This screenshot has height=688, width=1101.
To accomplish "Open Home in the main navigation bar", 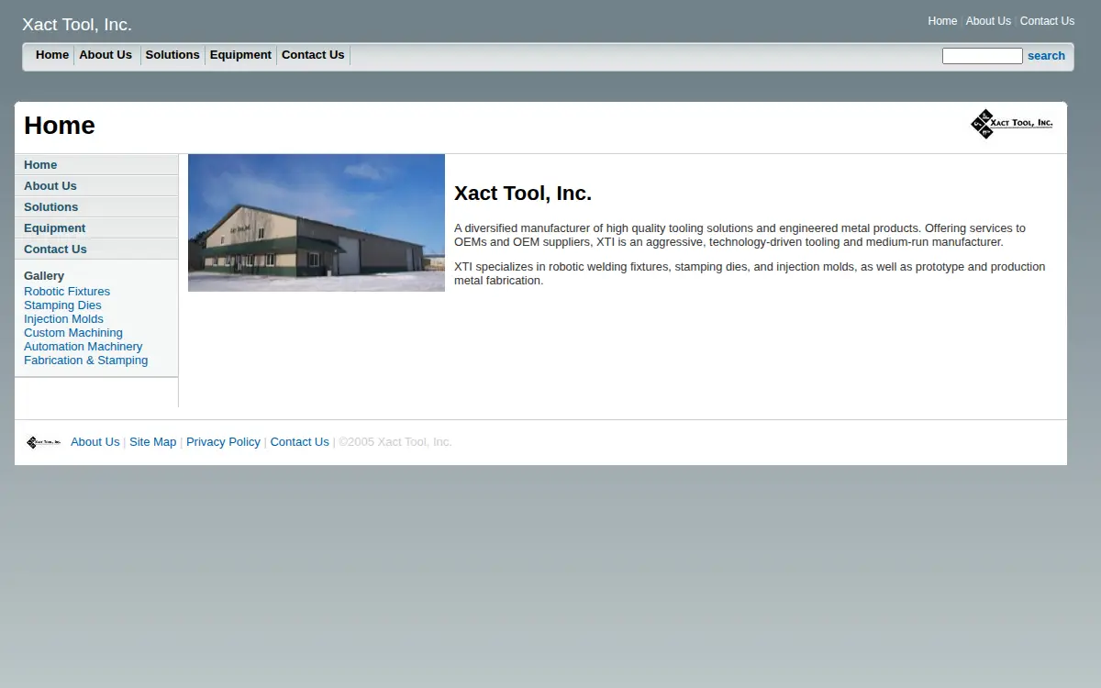I will click(x=52, y=55).
